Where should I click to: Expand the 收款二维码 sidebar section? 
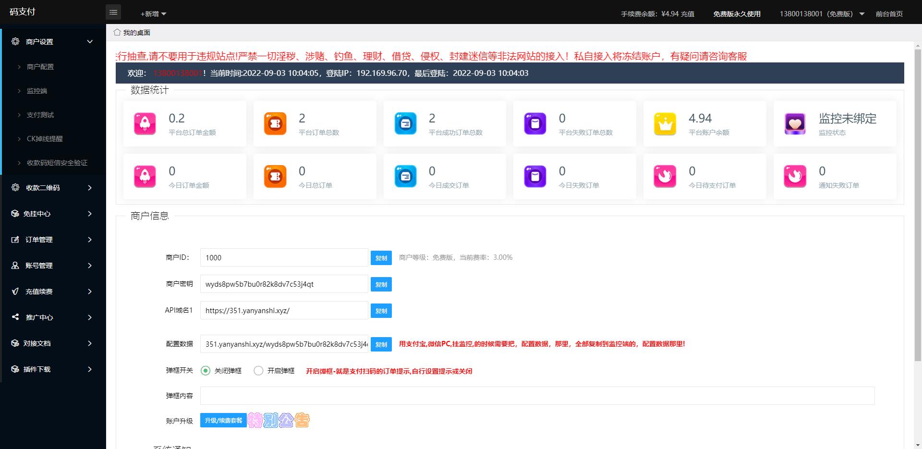pyautogui.click(x=53, y=188)
